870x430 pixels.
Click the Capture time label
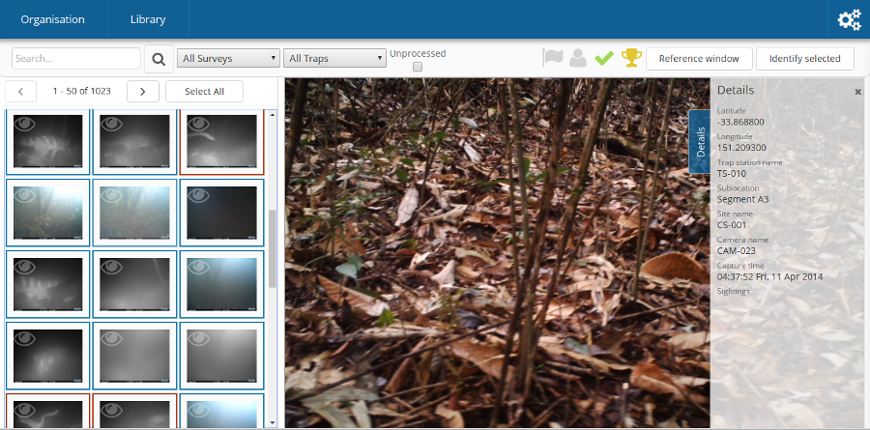point(740,265)
